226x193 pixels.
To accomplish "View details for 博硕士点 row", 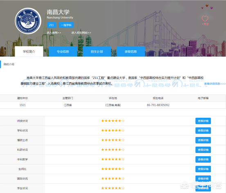I will pyautogui.click(x=203, y=140).
